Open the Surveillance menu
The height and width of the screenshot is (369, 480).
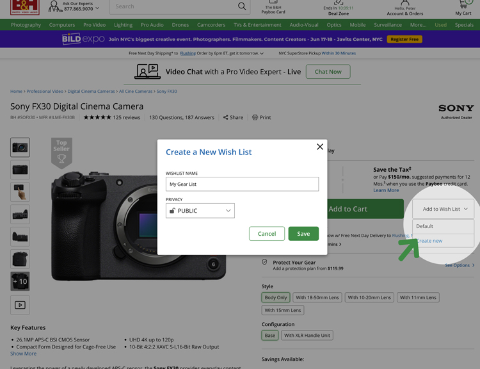click(x=388, y=25)
